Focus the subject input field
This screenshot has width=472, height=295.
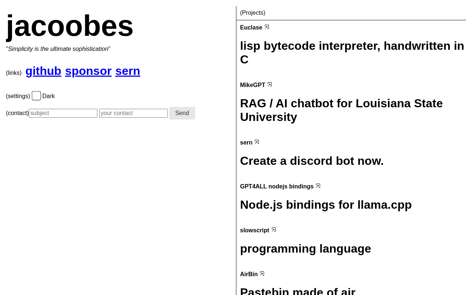click(63, 113)
